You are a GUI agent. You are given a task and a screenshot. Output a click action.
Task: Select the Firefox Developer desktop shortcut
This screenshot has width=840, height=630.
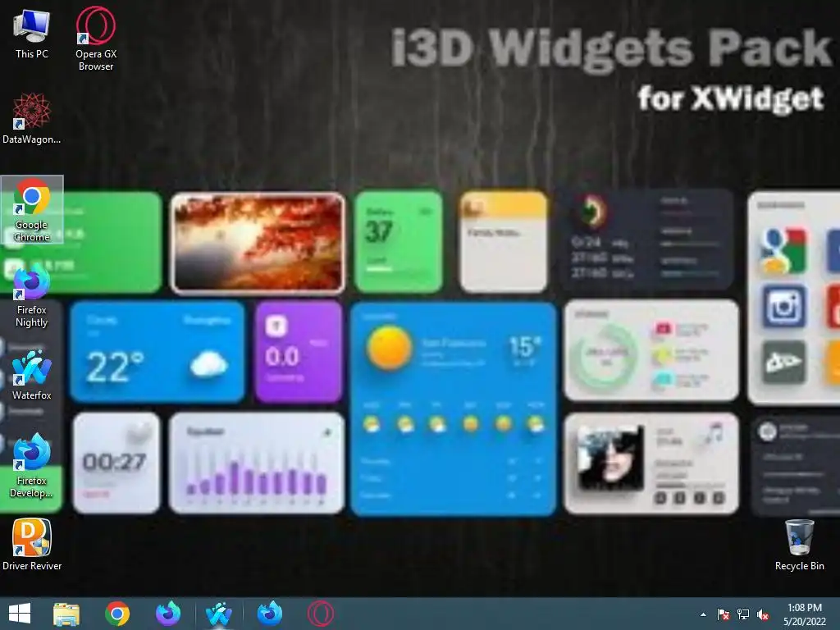pos(32,466)
